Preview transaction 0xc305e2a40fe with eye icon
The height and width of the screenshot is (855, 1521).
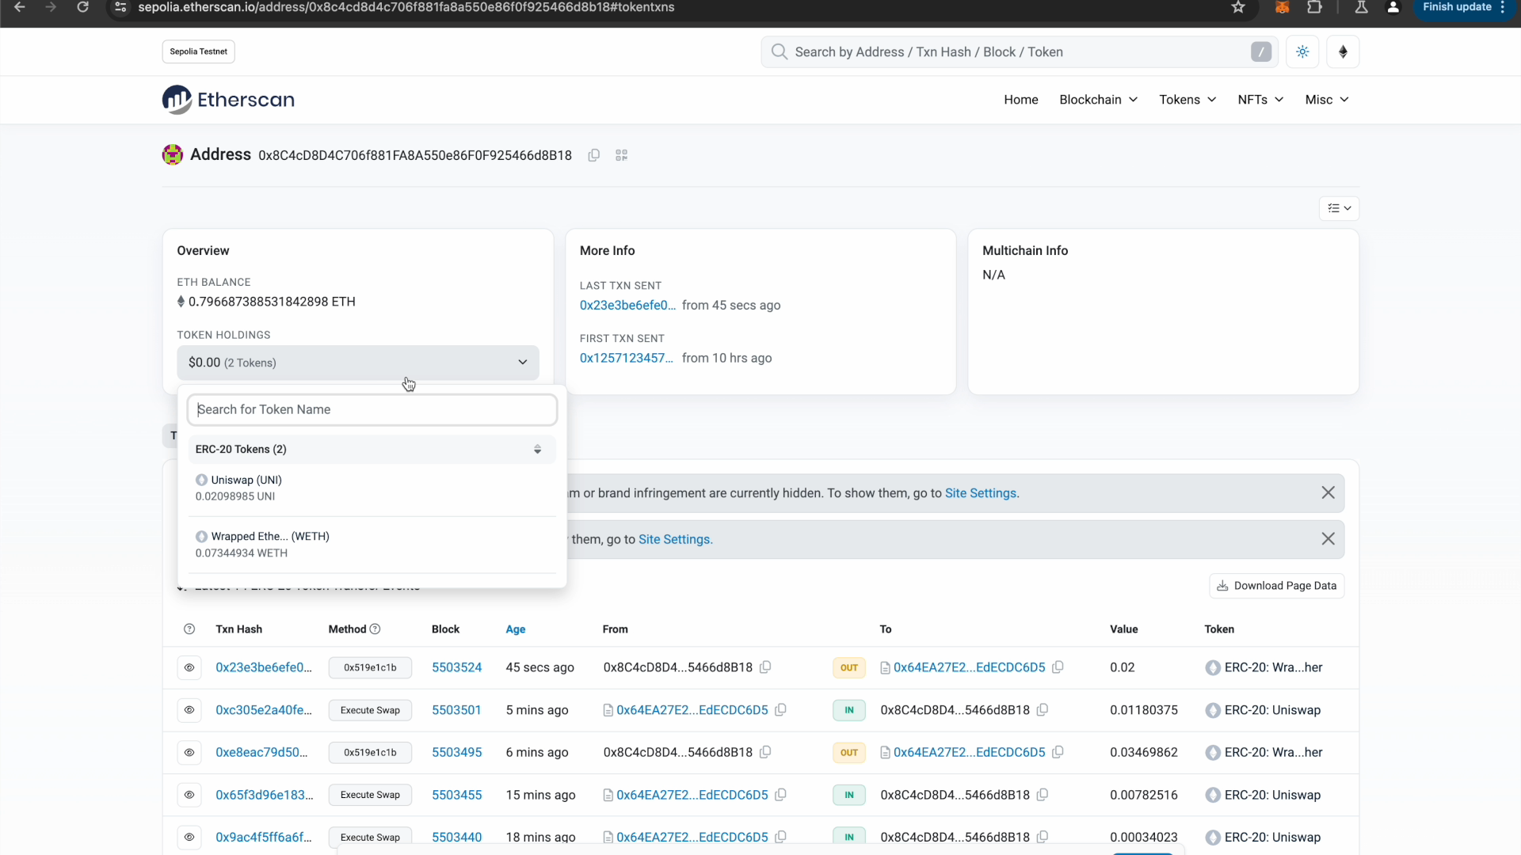pos(189,710)
